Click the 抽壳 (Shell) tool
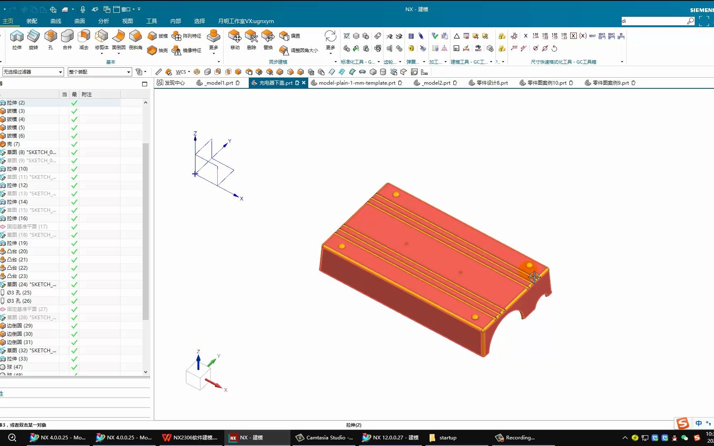 pos(158,50)
